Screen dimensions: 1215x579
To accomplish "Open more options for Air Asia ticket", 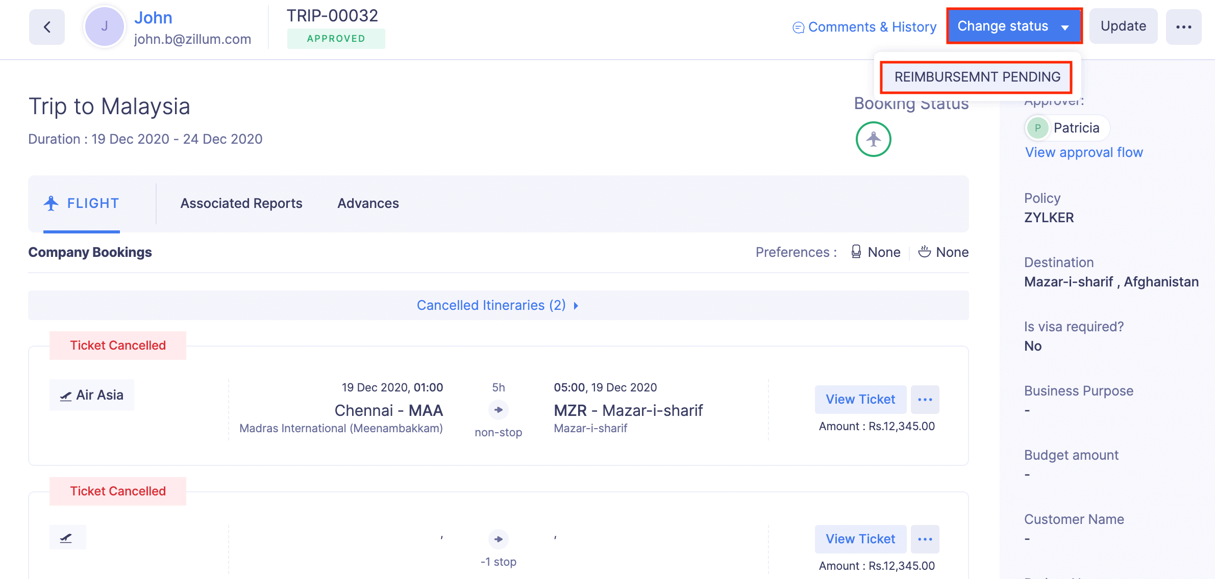I will pos(925,400).
